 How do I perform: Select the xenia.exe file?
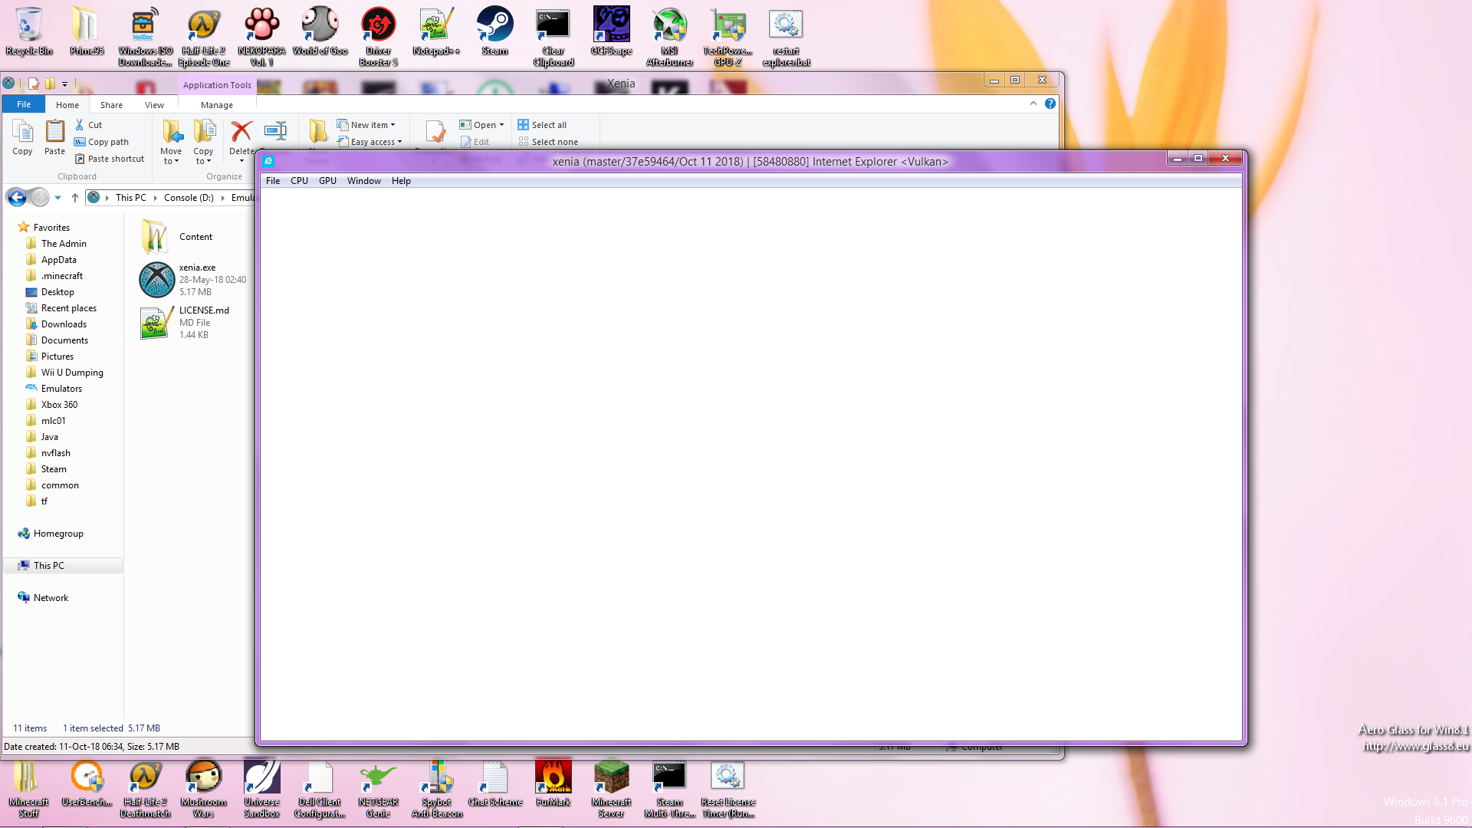[195, 280]
